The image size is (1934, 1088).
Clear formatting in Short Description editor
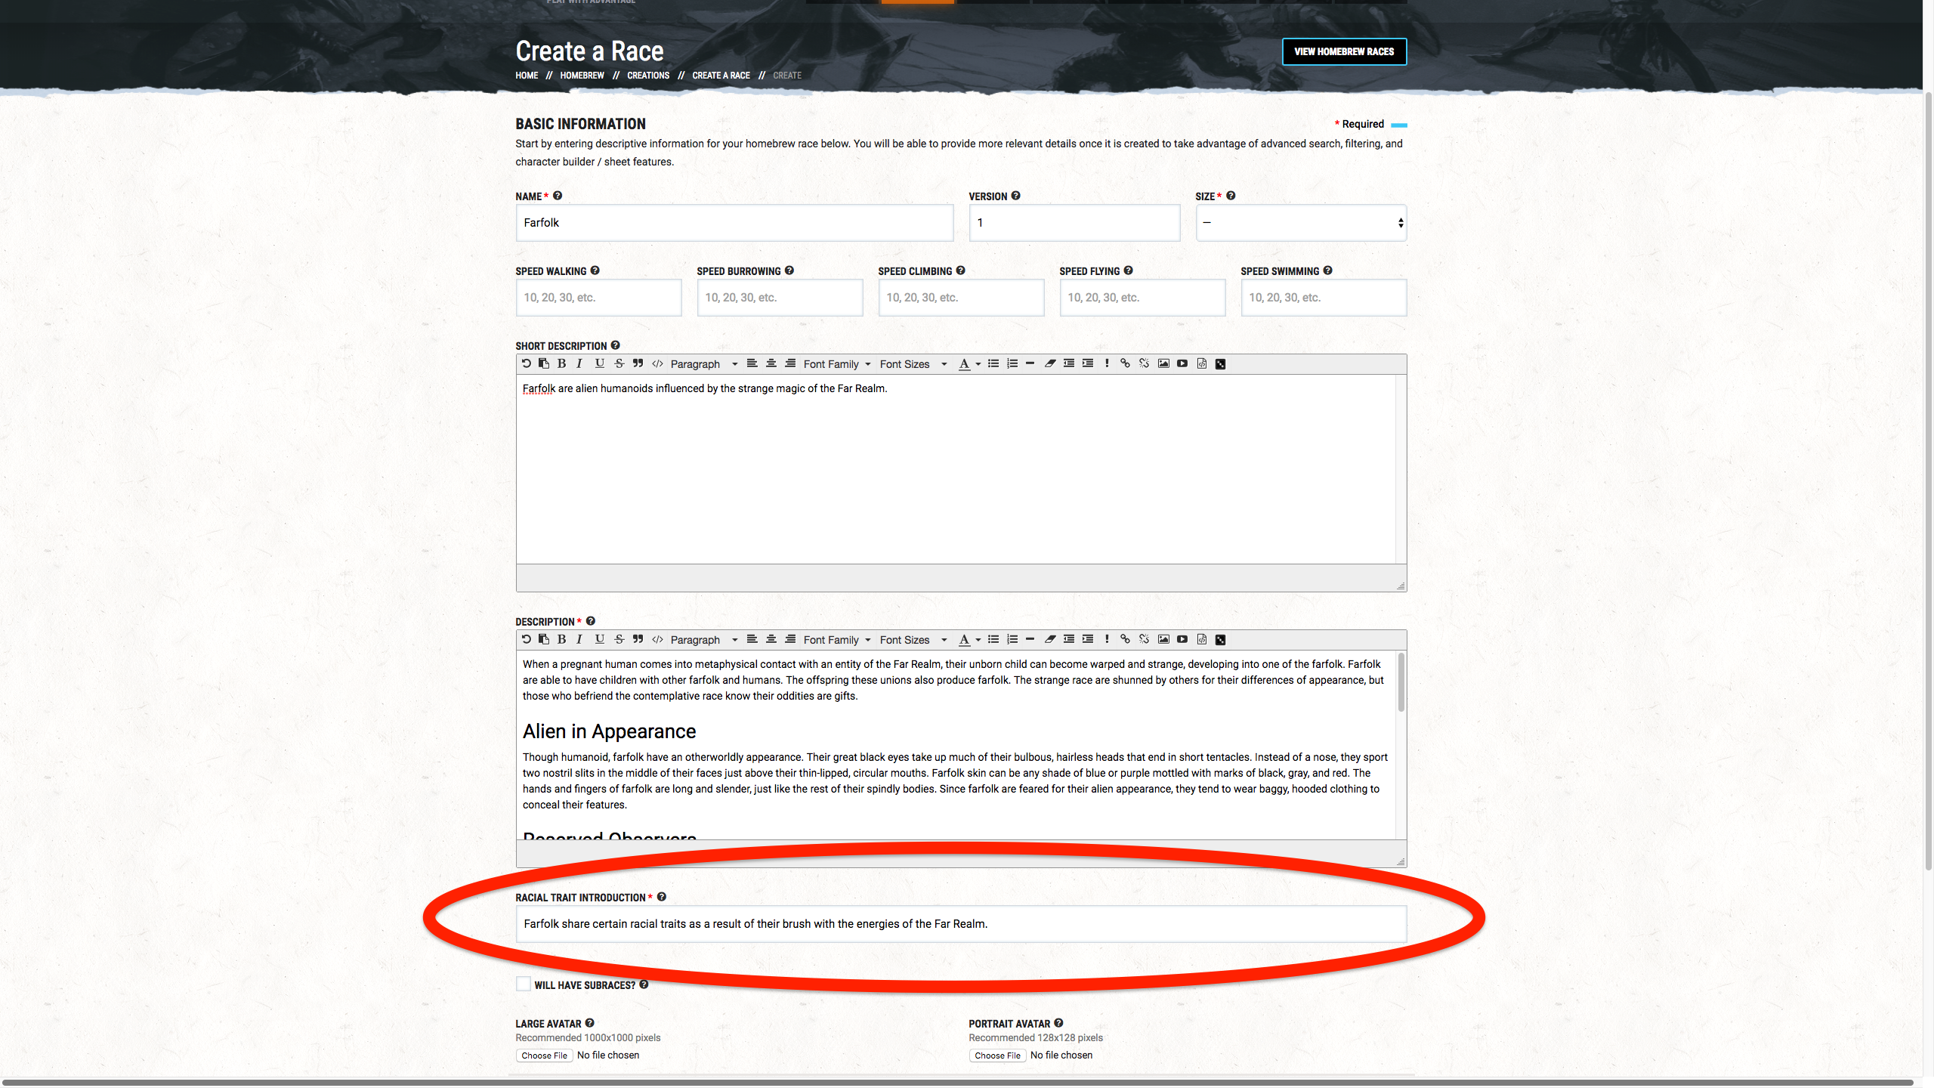1050,363
